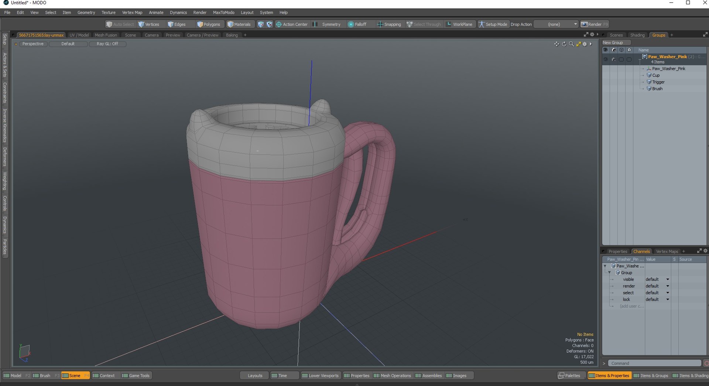This screenshot has width=709, height=386.
Task: Toggle Setup Mode
Action: [493, 24]
